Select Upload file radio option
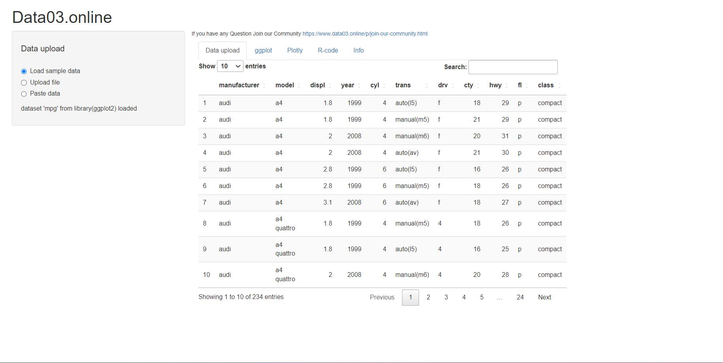This screenshot has width=723, height=363. tap(24, 83)
